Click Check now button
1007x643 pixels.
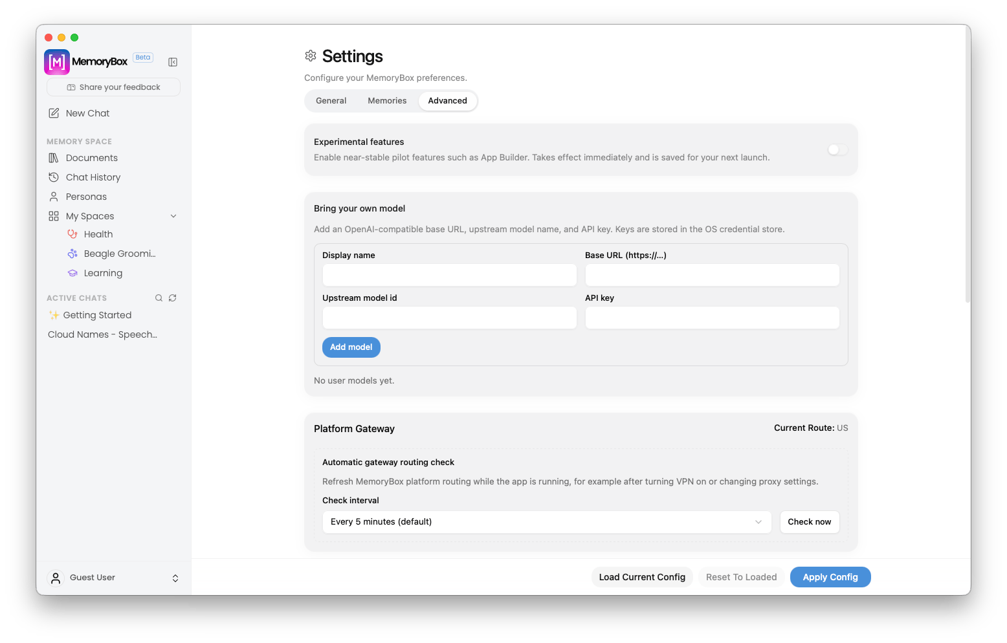coord(810,522)
